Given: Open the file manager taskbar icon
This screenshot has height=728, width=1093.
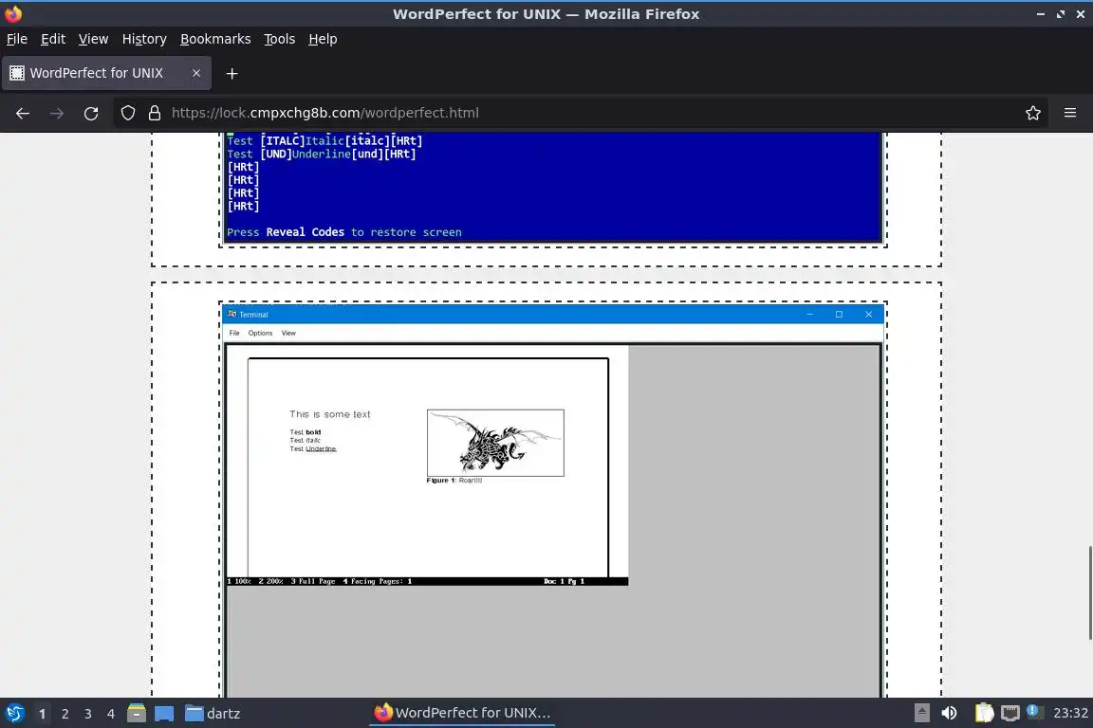Looking at the screenshot, I should click(x=137, y=714).
